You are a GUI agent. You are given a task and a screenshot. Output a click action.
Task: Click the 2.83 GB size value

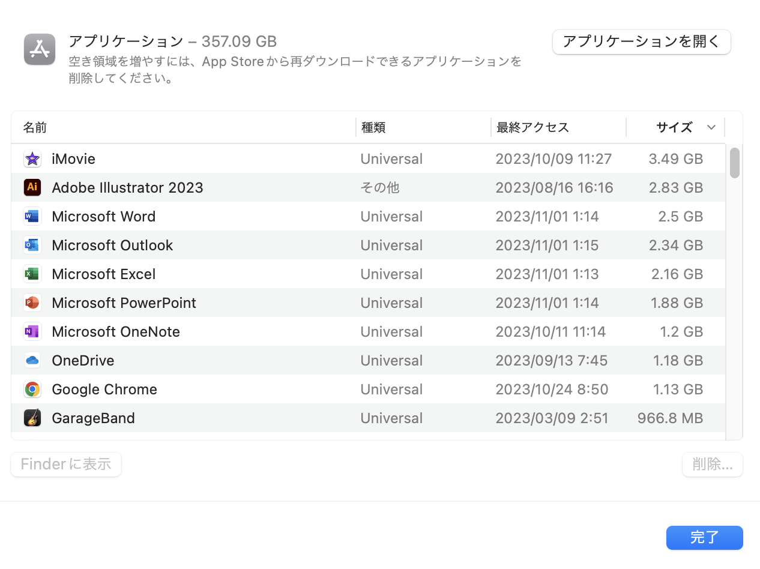pyautogui.click(x=676, y=188)
